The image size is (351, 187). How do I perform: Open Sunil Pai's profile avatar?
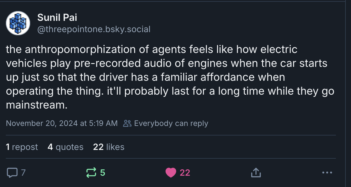click(x=18, y=23)
